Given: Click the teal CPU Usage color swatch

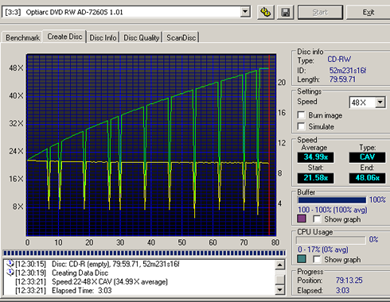Looking at the screenshot, I should [x=302, y=259].
